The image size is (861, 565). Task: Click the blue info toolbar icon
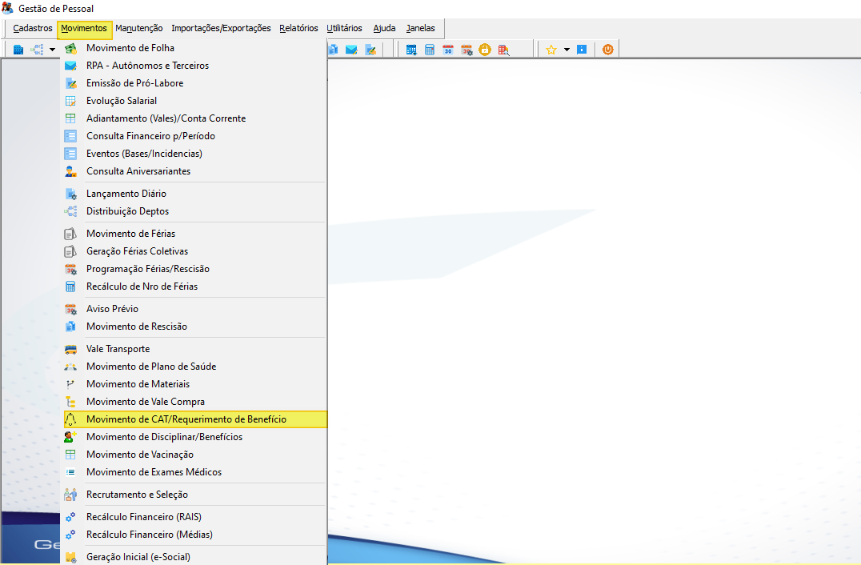[x=582, y=50]
